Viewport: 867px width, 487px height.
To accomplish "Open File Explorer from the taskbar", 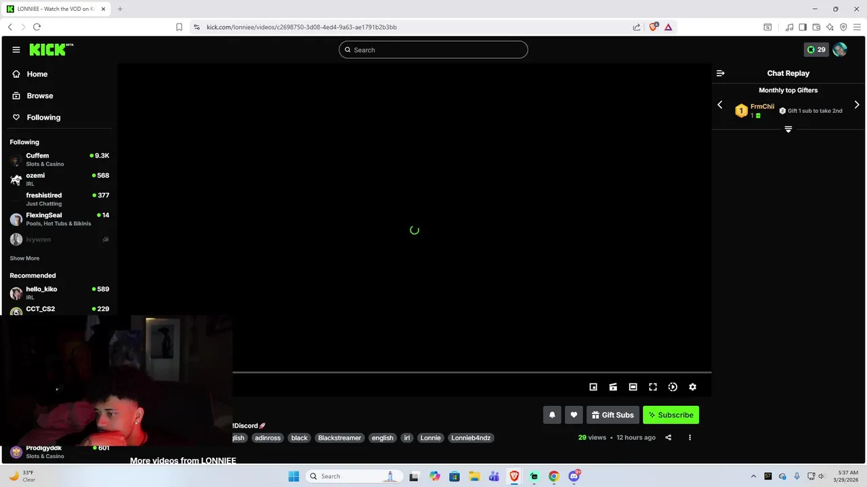I will pyautogui.click(x=474, y=476).
